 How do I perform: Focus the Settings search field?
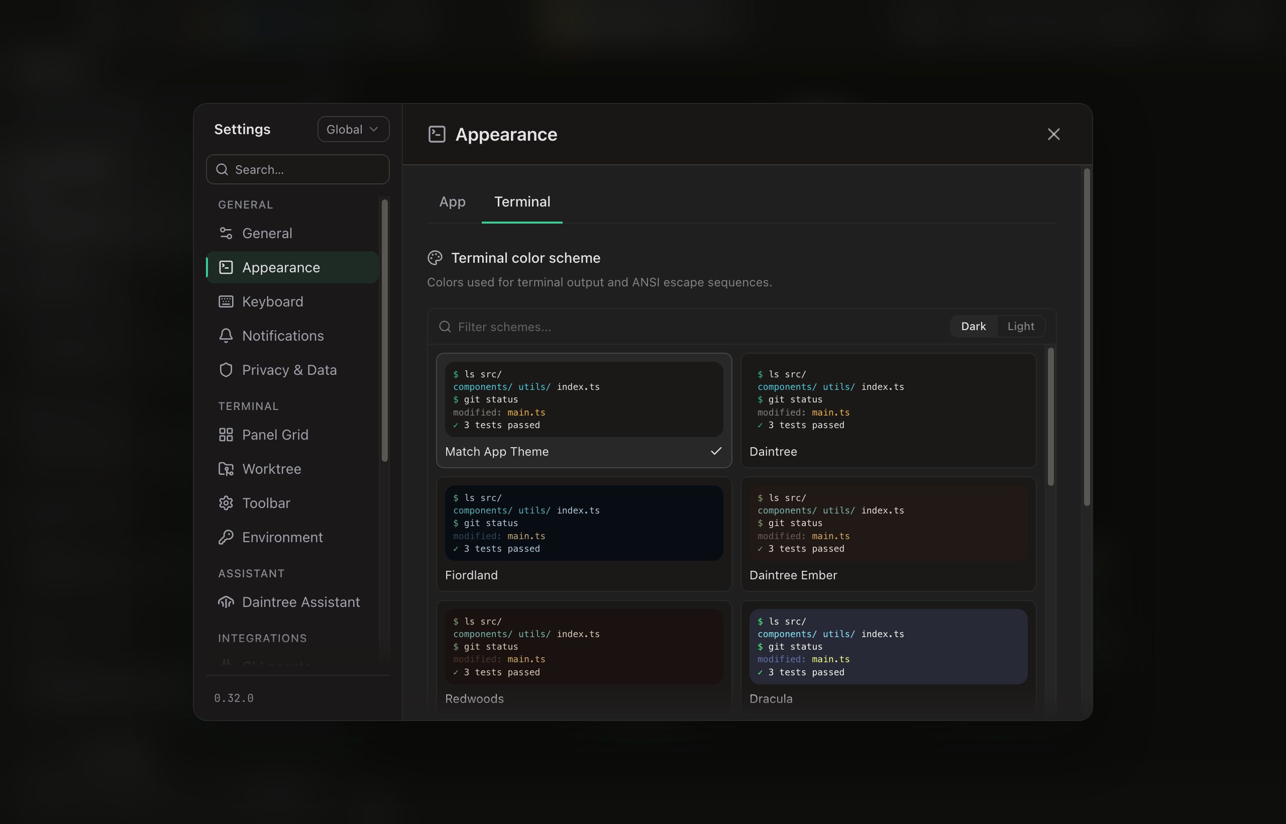tap(298, 170)
